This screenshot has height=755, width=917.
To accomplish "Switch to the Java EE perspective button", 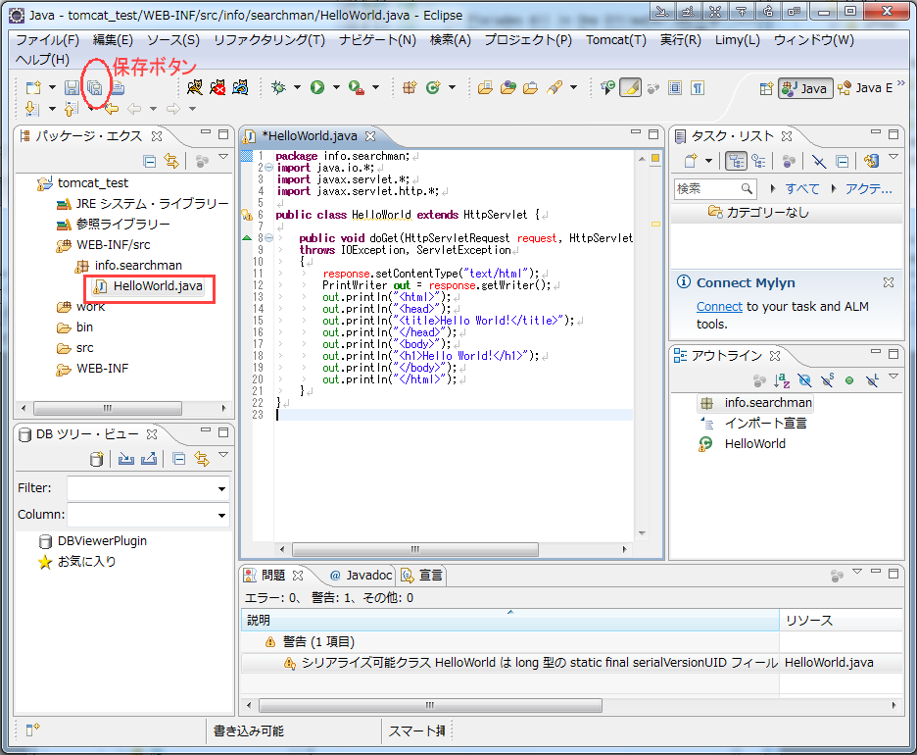I will pos(865,88).
